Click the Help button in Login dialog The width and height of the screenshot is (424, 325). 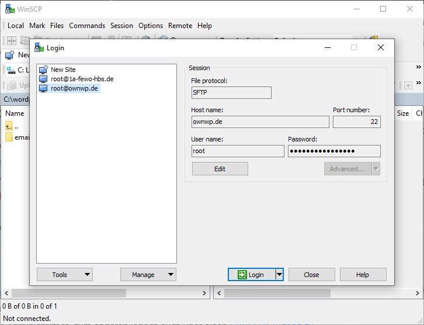click(363, 275)
